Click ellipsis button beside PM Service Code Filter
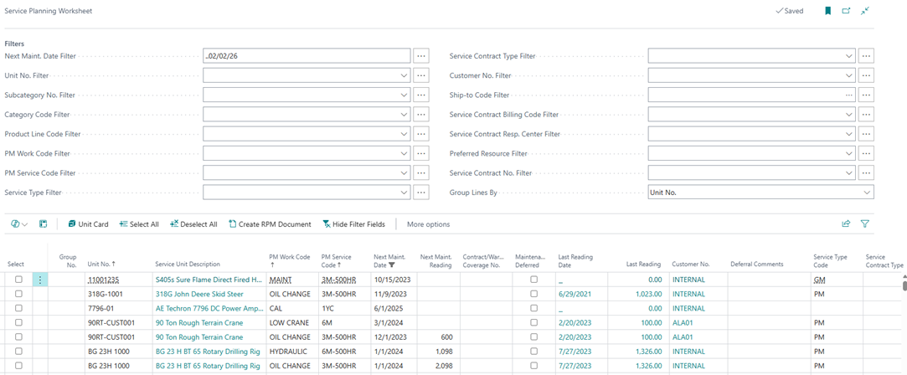 [421, 172]
